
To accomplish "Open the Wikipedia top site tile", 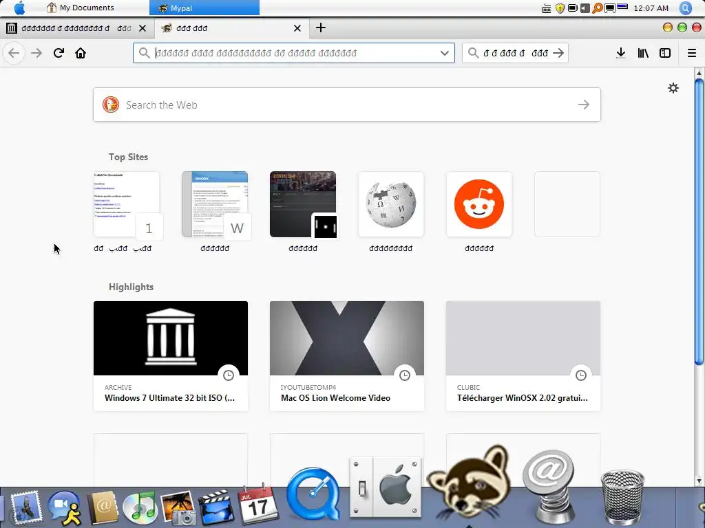I will click(x=391, y=204).
